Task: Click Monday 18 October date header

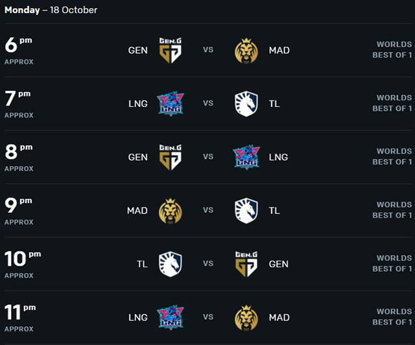Action: (x=51, y=10)
